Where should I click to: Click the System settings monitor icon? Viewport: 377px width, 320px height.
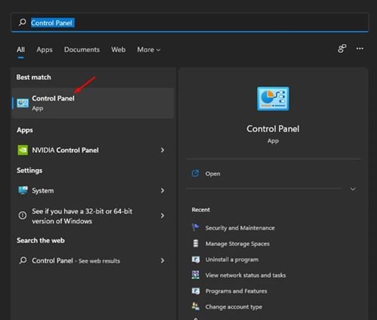(23, 190)
